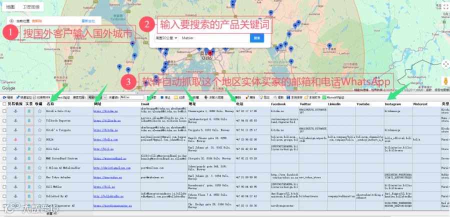Click the map camera controls icon
The image size is (450, 217).
click(445, 64)
